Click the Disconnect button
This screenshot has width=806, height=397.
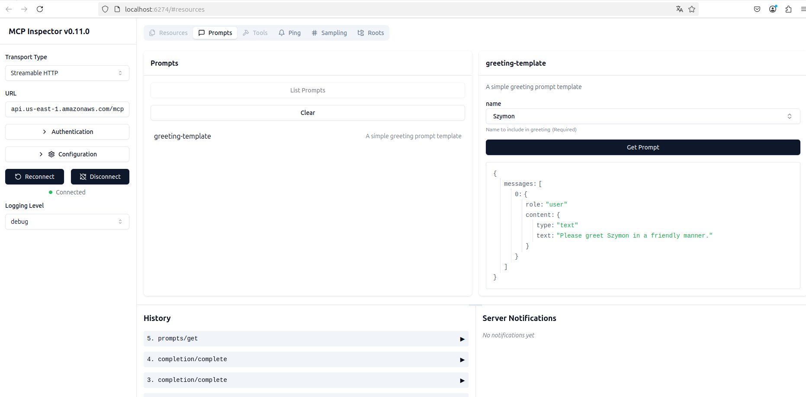click(100, 177)
